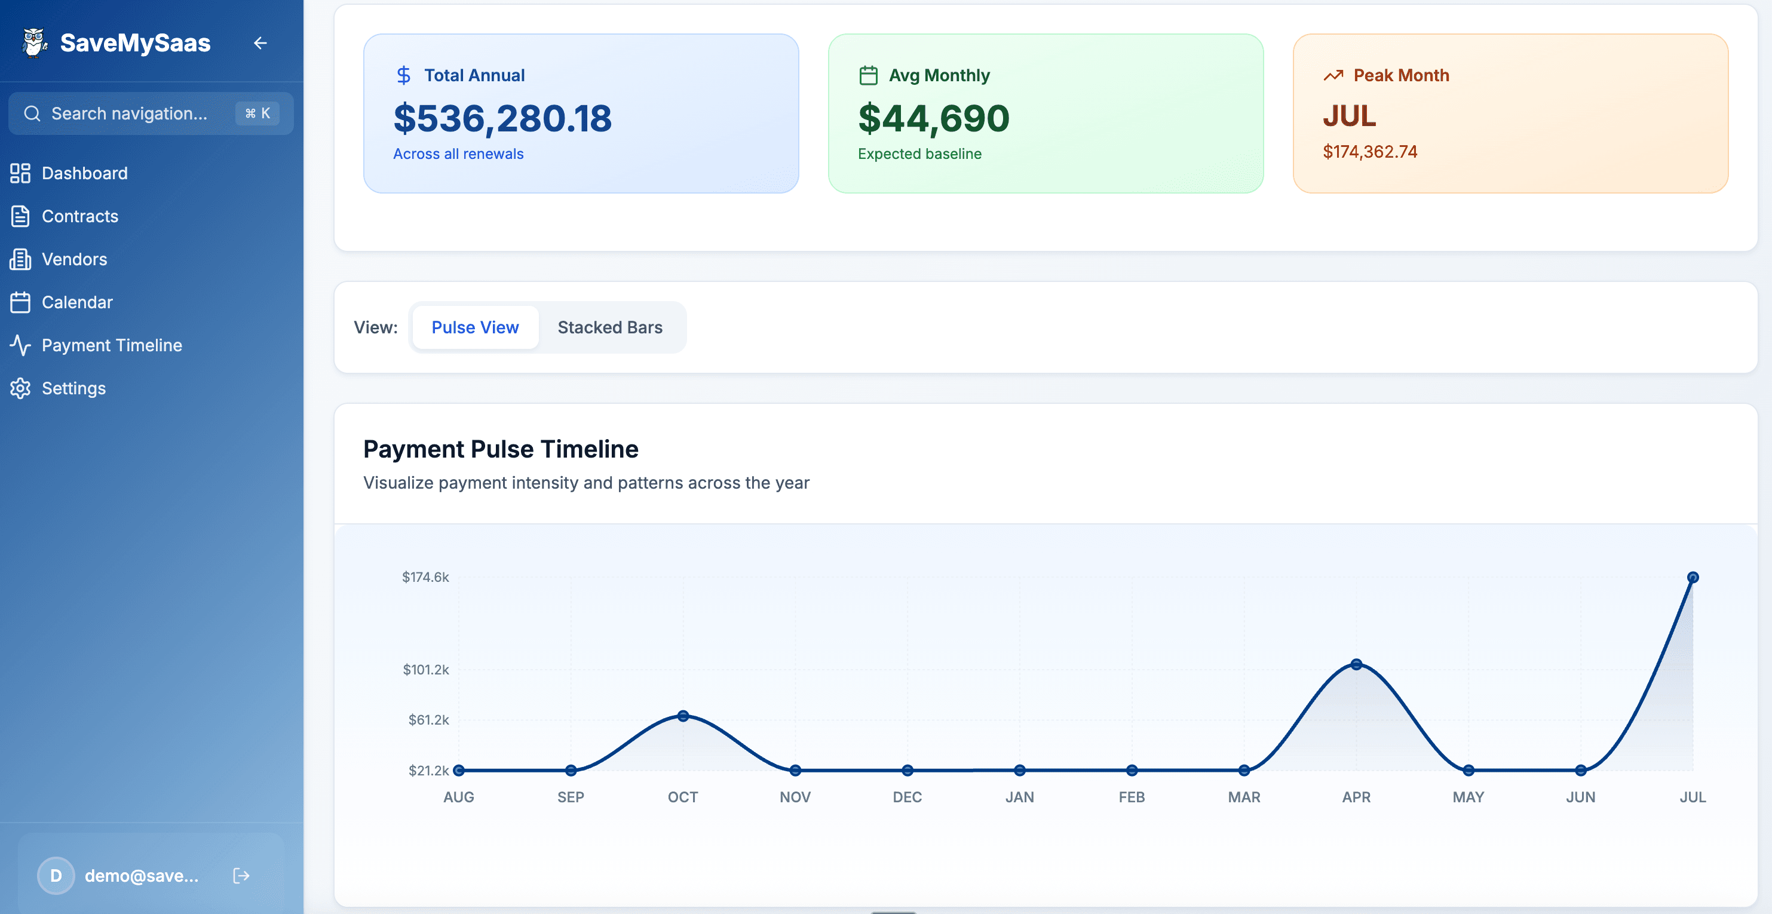This screenshot has width=1772, height=914.
Task: Click the calendar icon on Avg Monthly card
Action: coord(869,74)
